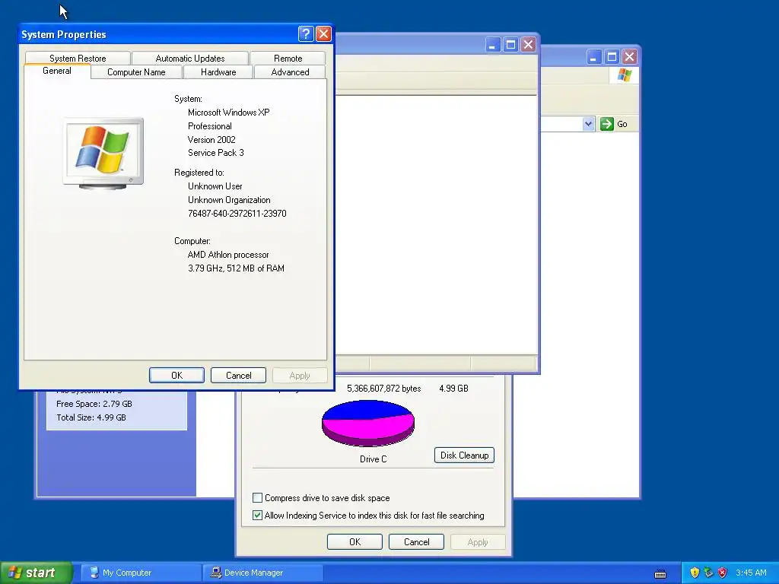779x584 pixels.
Task: Select the product ID 76487-640-2972611-23970
Action: click(237, 214)
